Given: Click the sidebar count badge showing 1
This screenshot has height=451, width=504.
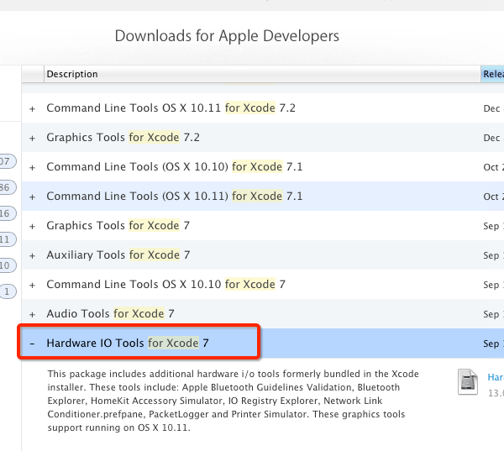Looking at the screenshot, I should pyautogui.click(x=8, y=291).
